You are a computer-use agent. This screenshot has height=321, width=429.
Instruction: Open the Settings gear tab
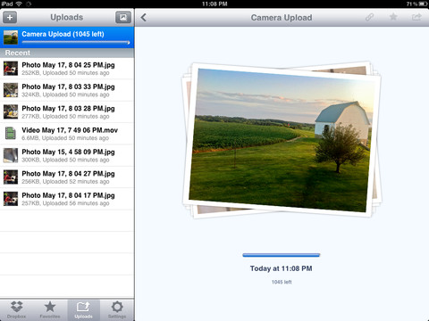pyautogui.click(x=117, y=309)
